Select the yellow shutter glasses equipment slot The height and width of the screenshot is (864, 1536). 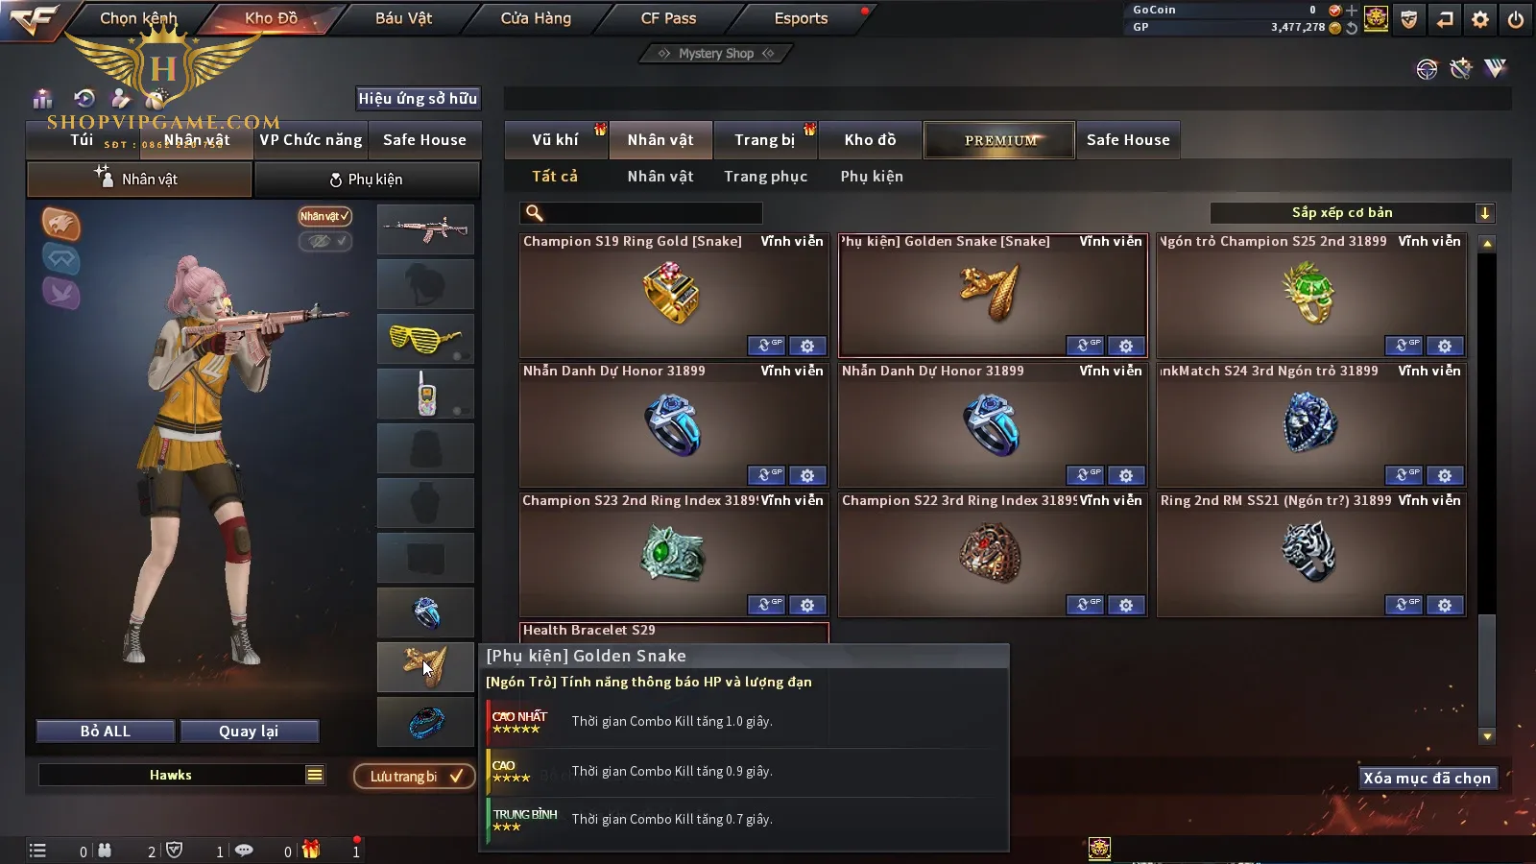425,339
